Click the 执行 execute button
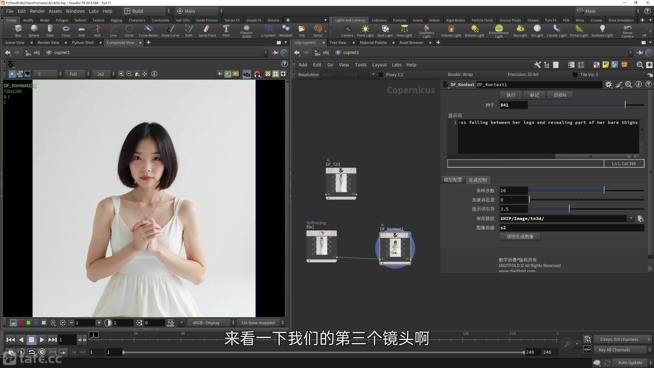654x368 pixels. coord(511,95)
